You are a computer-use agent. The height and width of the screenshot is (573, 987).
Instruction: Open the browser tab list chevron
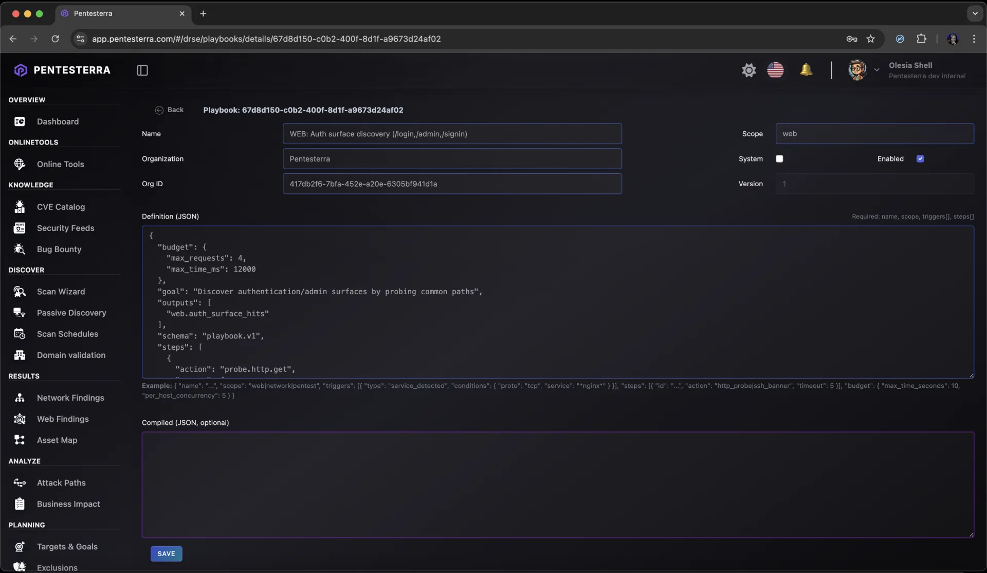[x=975, y=13]
